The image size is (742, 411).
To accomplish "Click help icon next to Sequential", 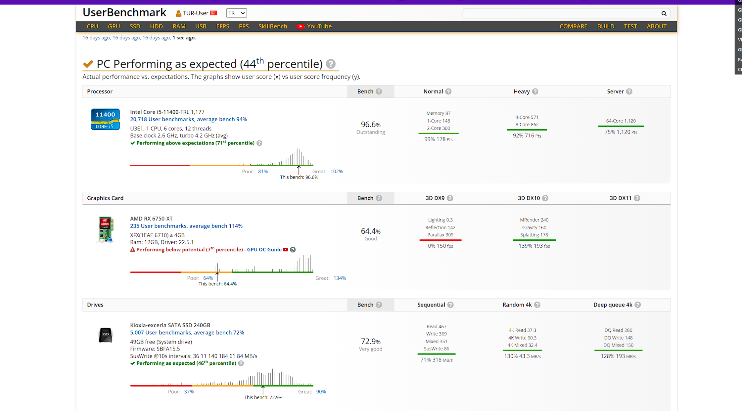I will click(450, 305).
